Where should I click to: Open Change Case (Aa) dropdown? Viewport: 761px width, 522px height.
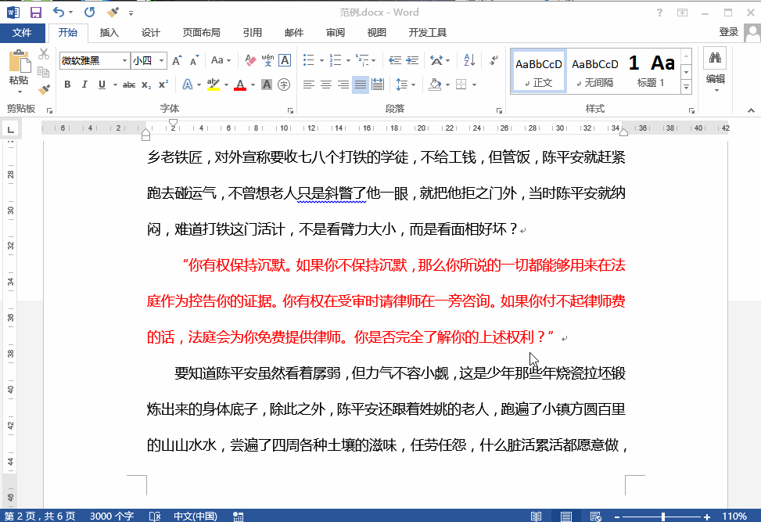coord(221,60)
